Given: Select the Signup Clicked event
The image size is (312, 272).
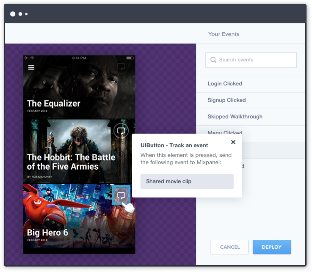Looking at the screenshot, I should (251, 100).
